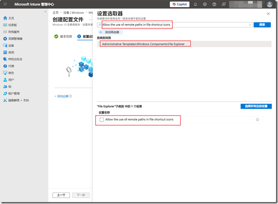Click the 下一步 button
Image resolution: width=278 pixels, height=204 pixels.
click(x=81, y=195)
